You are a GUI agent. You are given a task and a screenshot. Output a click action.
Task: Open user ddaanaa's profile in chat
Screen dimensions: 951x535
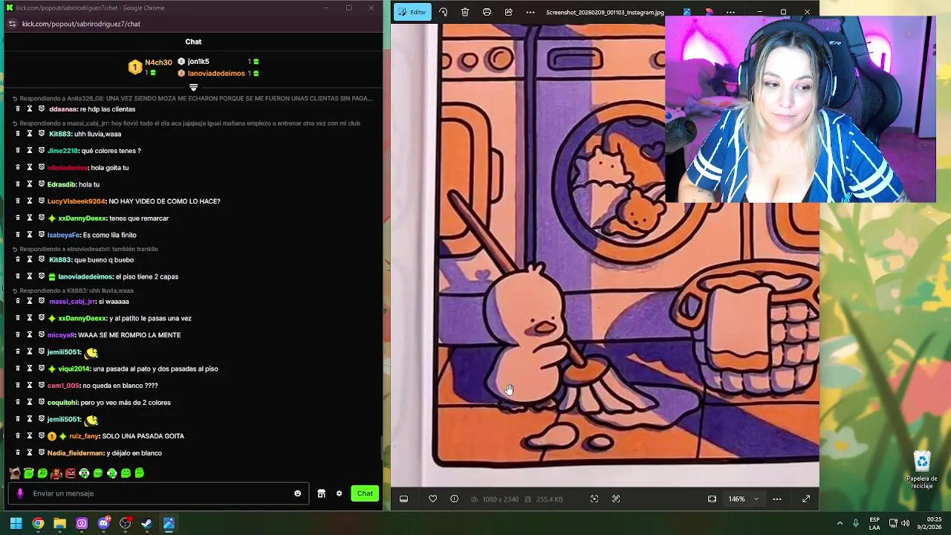[x=63, y=109]
